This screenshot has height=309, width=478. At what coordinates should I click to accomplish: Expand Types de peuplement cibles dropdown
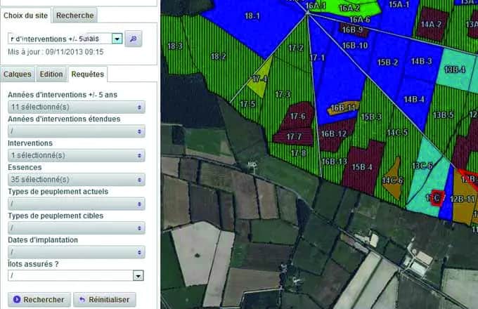coord(76,228)
